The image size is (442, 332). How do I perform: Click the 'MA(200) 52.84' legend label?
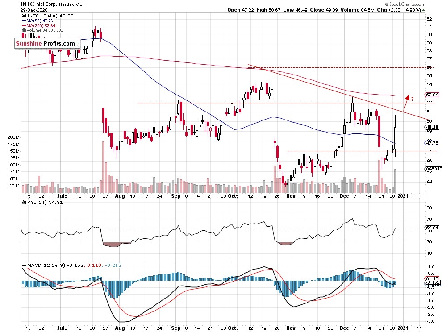click(x=41, y=25)
